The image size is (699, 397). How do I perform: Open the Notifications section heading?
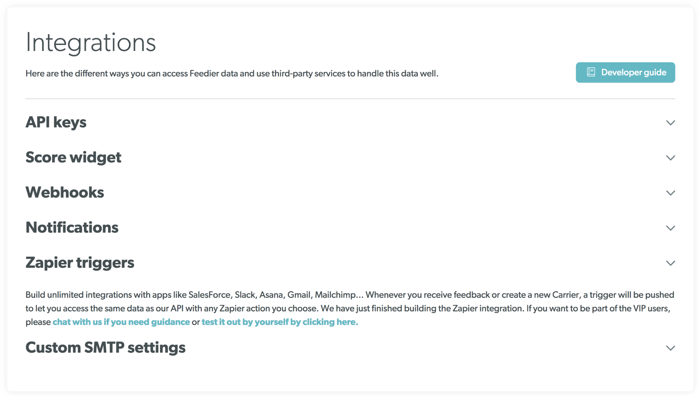pyautogui.click(x=72, y=227)
